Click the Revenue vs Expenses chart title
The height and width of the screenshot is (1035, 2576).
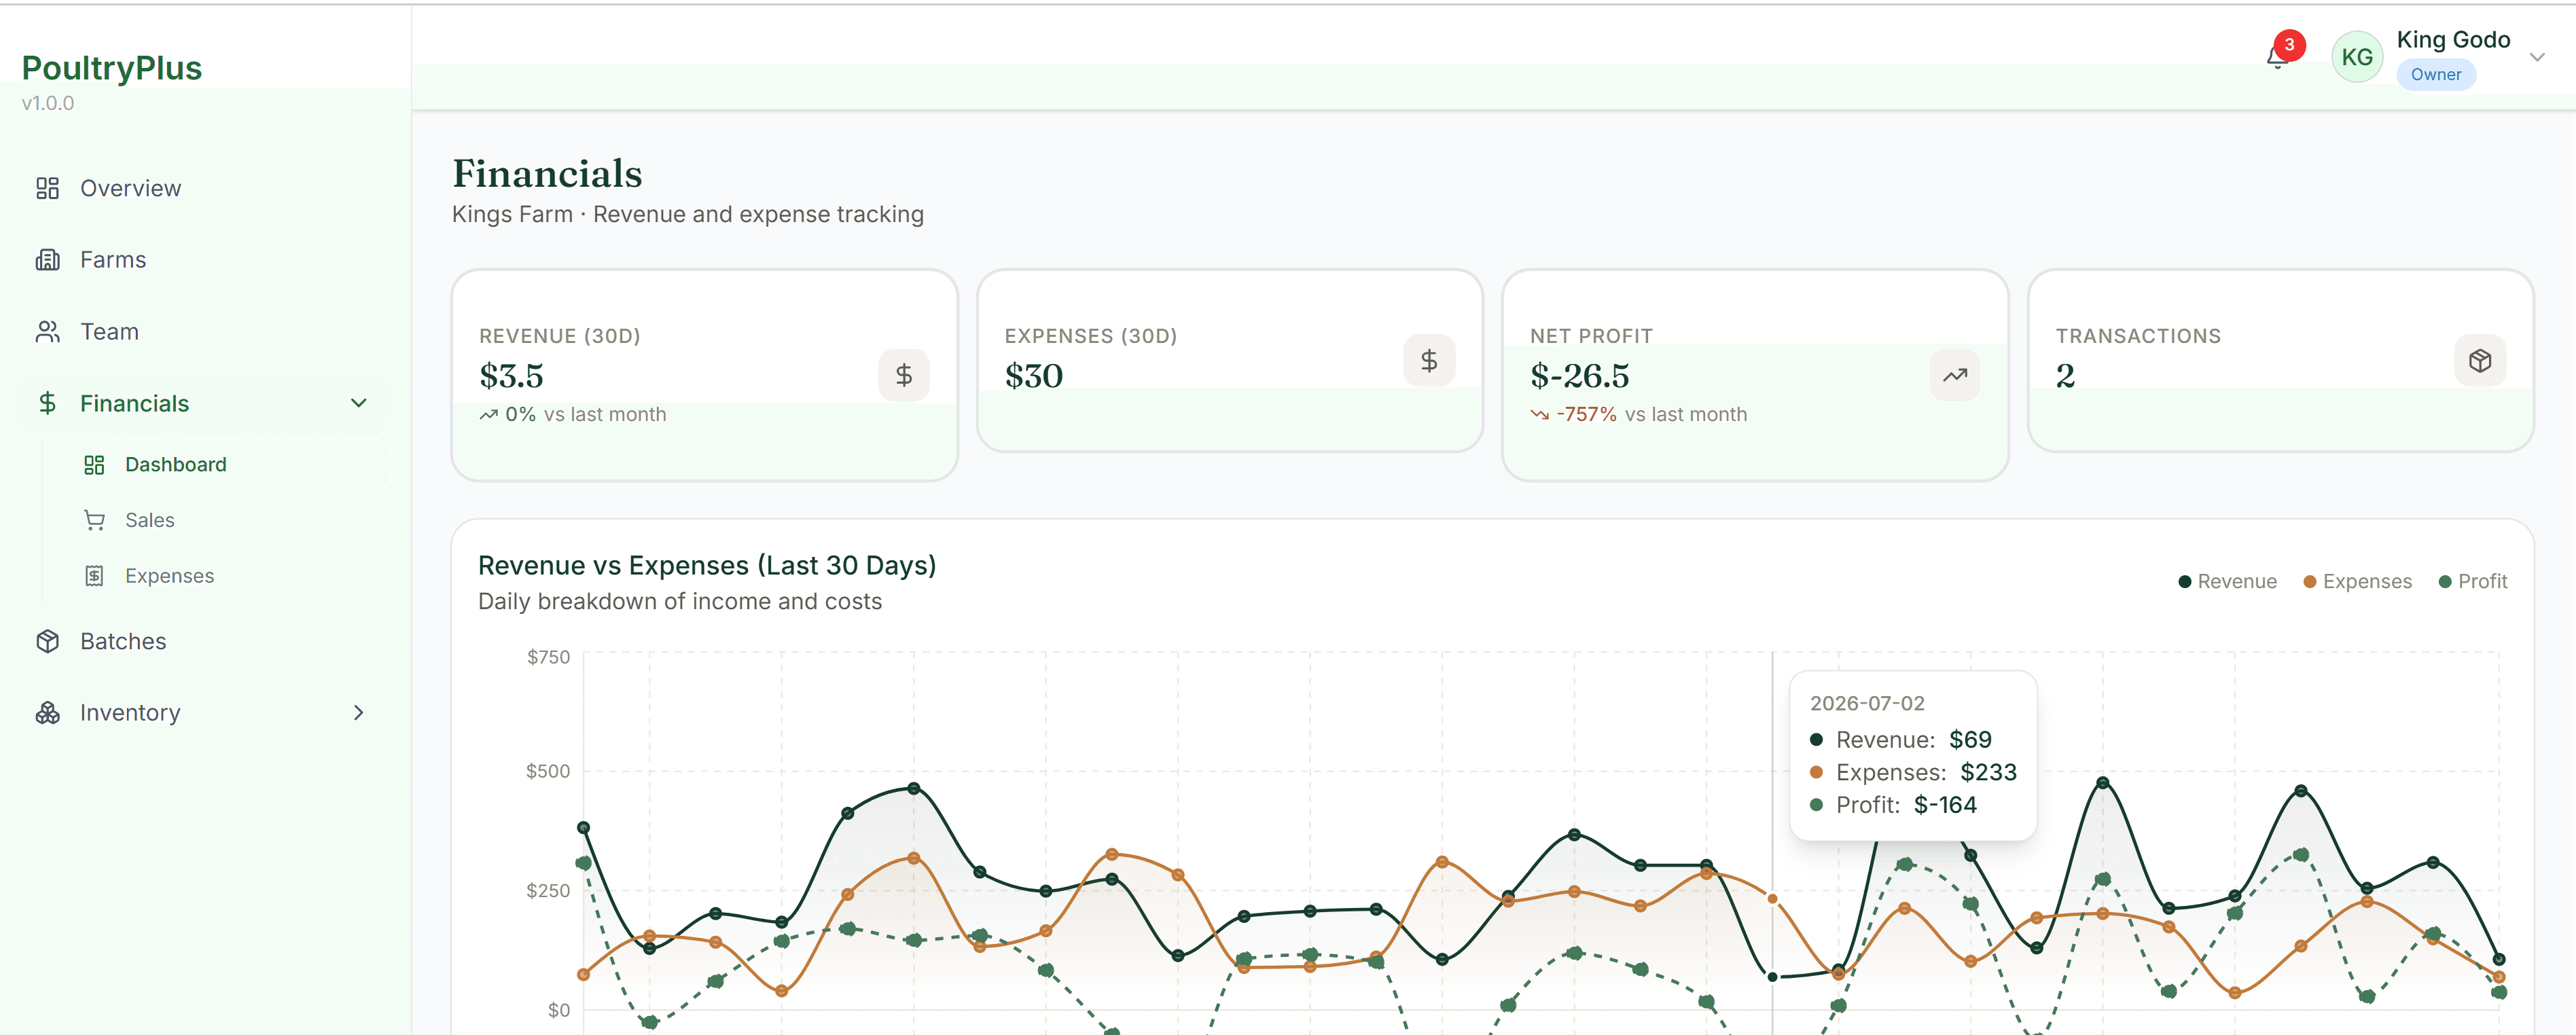point(707,566)
